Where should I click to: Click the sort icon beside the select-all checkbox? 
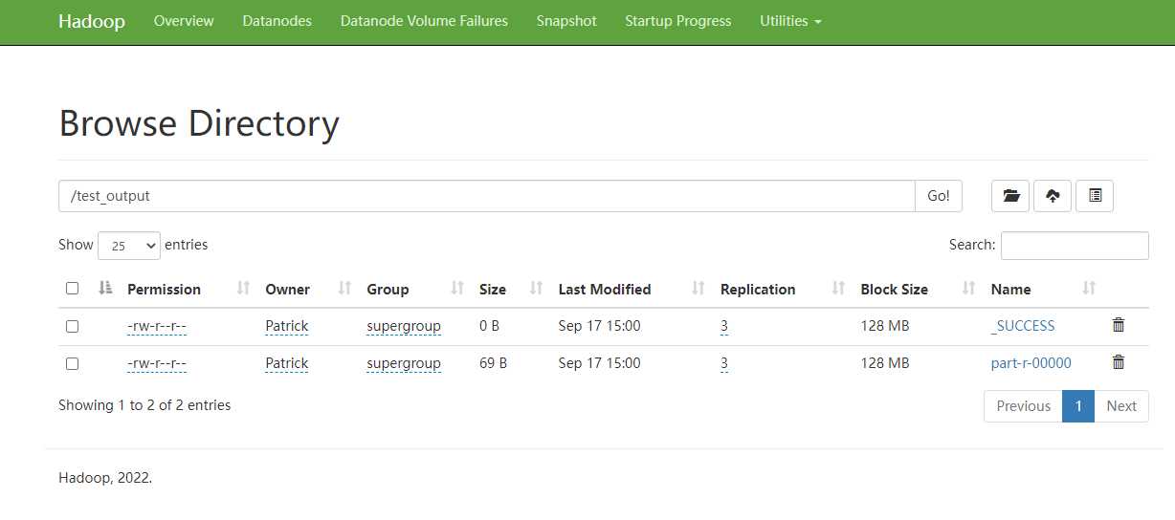click(x=106, y=289)
